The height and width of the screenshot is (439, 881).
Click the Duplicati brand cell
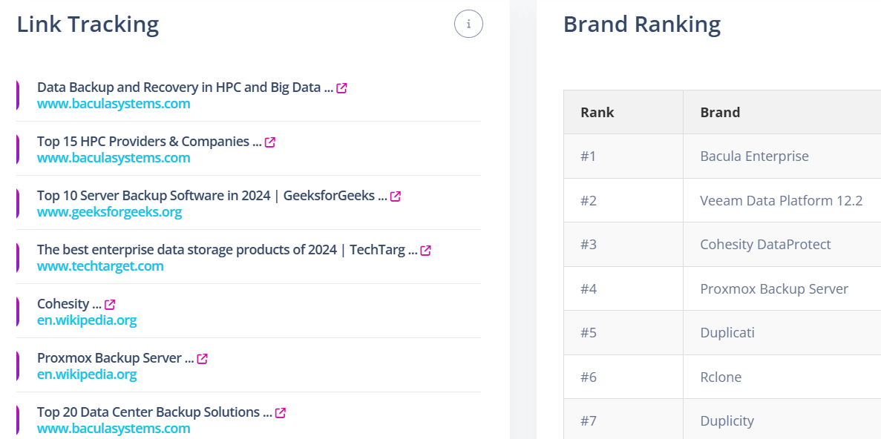pos(782,333)
